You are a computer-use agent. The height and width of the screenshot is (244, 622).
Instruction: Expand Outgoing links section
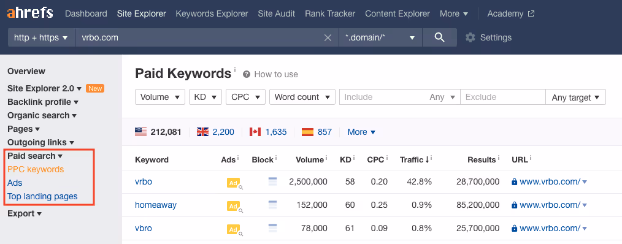point(41,142)
